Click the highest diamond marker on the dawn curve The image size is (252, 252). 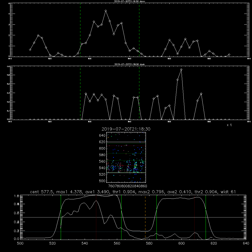[106, 11]
